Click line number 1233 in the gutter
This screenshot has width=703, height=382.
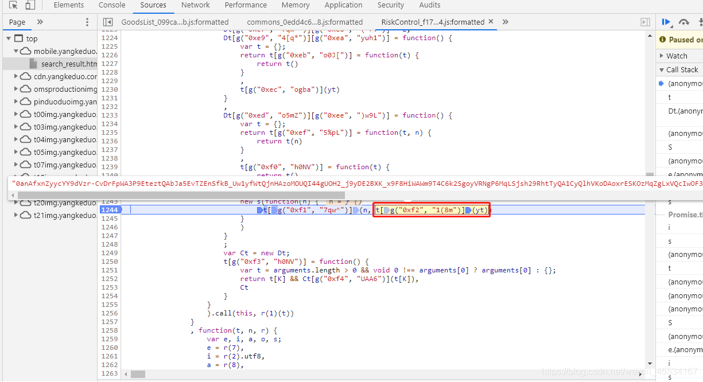[x=109, y=115]
